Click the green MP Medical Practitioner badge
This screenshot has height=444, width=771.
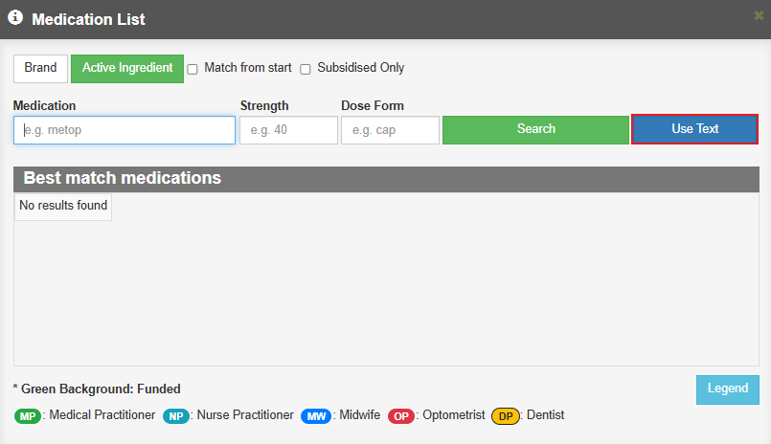tap(28, 416)
